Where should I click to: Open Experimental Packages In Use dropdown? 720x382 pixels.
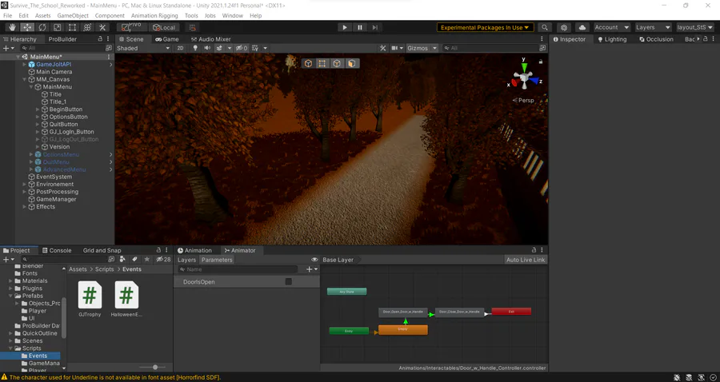point(485,27)
